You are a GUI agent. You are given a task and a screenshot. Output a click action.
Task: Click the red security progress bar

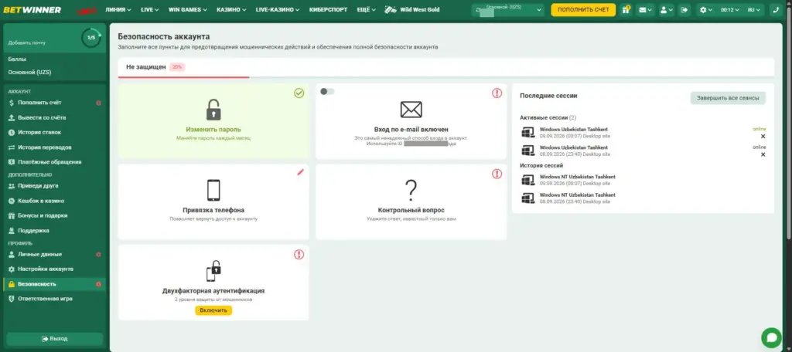183,77
